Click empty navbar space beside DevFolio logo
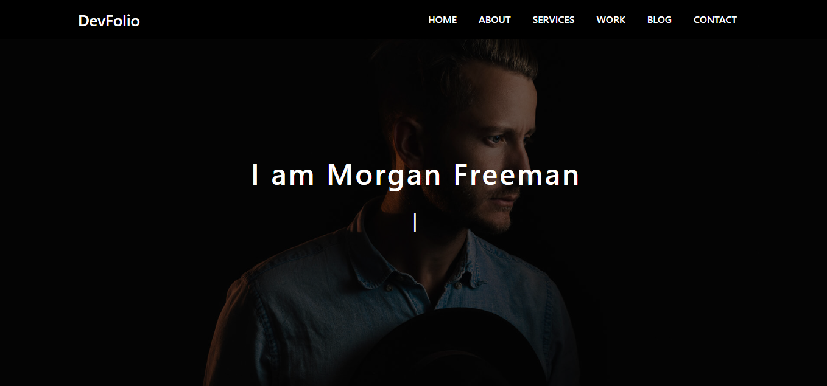 tap(274, 20)
